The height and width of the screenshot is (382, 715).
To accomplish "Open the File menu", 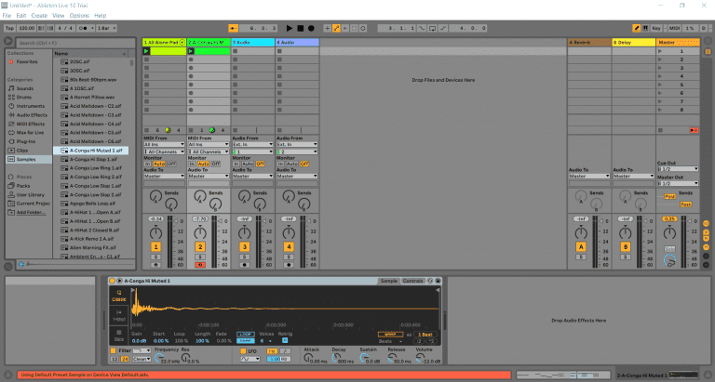I will tap(7, 16).
